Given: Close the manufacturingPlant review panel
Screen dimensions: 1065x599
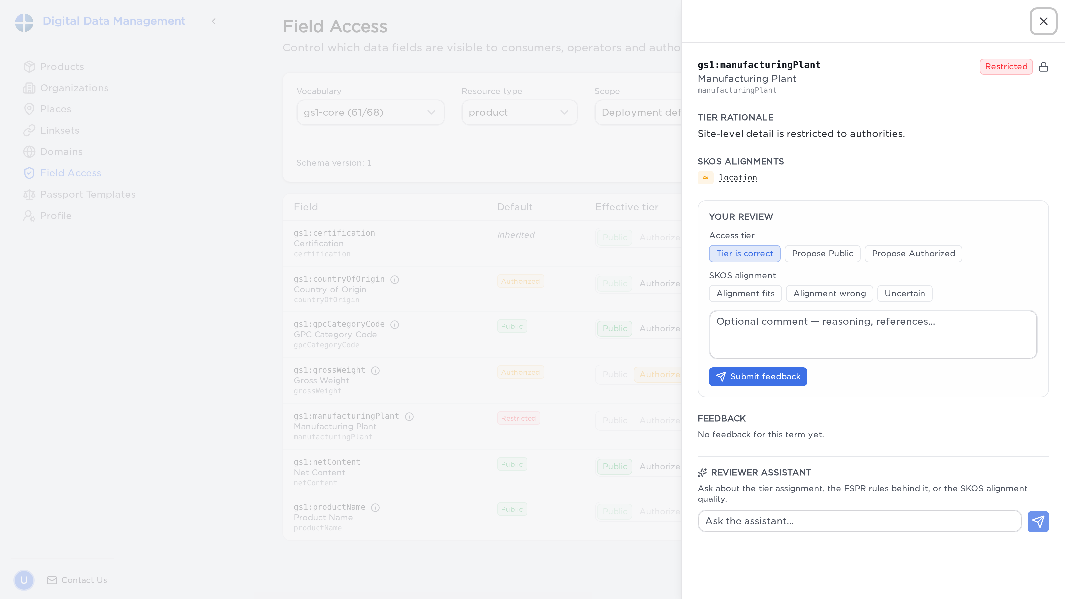Looking at the screenshot, I should click(x=1043, y=21).
